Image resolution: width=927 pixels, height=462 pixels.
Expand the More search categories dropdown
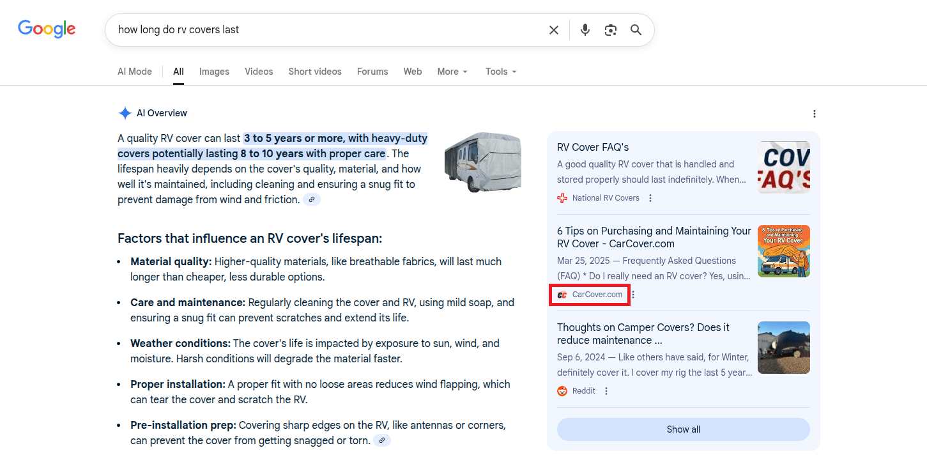click(452, 71)
